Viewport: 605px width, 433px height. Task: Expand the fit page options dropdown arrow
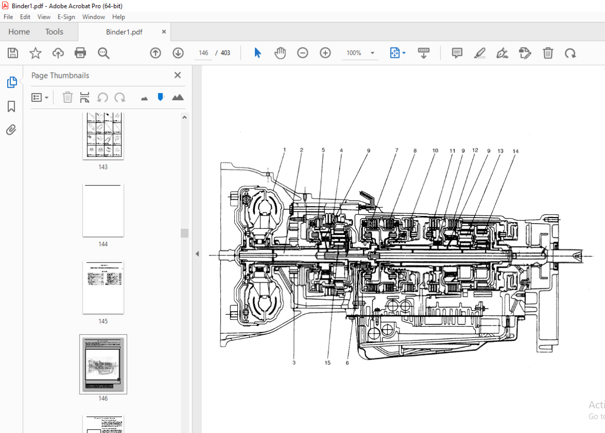(404, 53)
